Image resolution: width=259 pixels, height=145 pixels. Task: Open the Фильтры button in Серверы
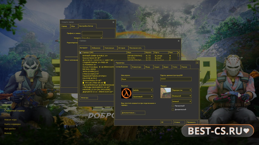pos(89,98)
